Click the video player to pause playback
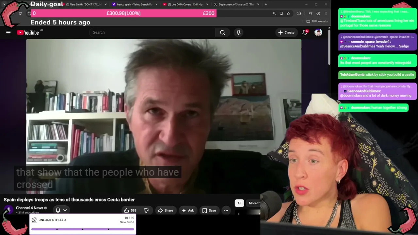This screenshot has width=418, height=235. (x=164, y=117)
